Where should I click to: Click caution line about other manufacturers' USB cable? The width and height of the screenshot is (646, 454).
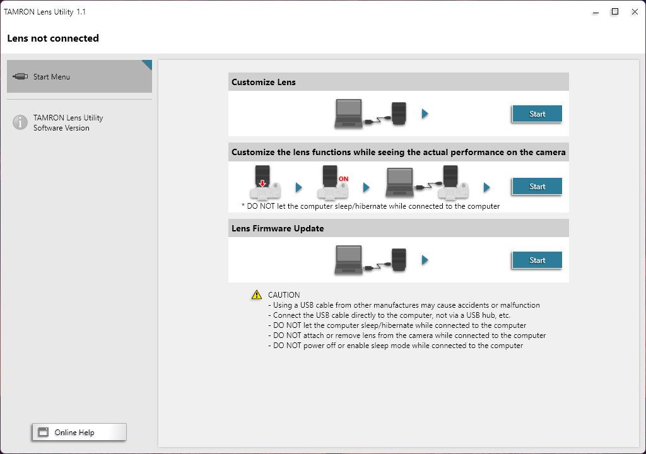coord(404,305)
